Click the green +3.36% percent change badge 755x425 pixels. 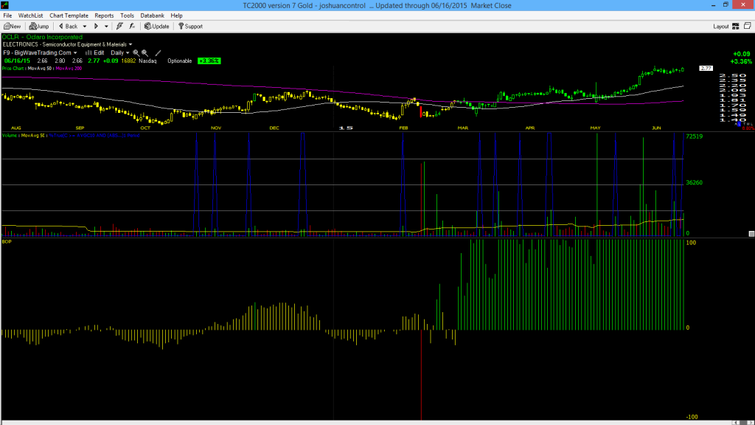pos(209,61)
